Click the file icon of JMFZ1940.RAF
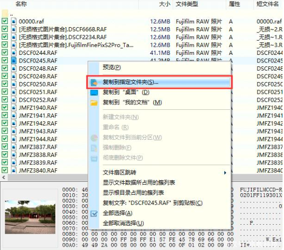This screenshot has height=250, width=284. (14, 107)
